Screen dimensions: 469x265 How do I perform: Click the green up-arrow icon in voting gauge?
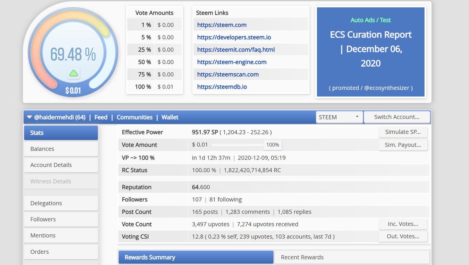[74, 73]
